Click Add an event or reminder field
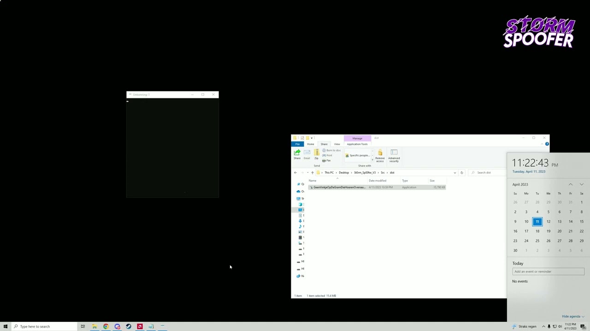 548,271
